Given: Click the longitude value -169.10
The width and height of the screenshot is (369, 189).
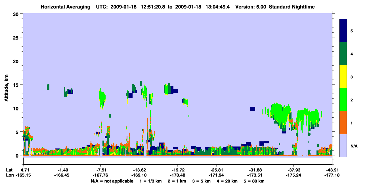Looking at the screenshot, I should coord(139,175).
